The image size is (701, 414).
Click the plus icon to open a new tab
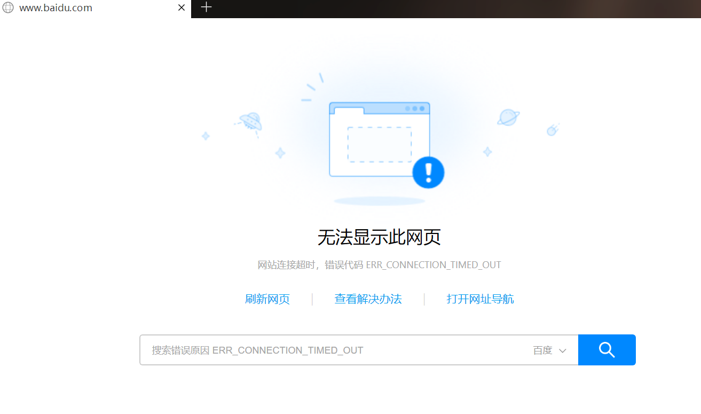click(206, 7)
